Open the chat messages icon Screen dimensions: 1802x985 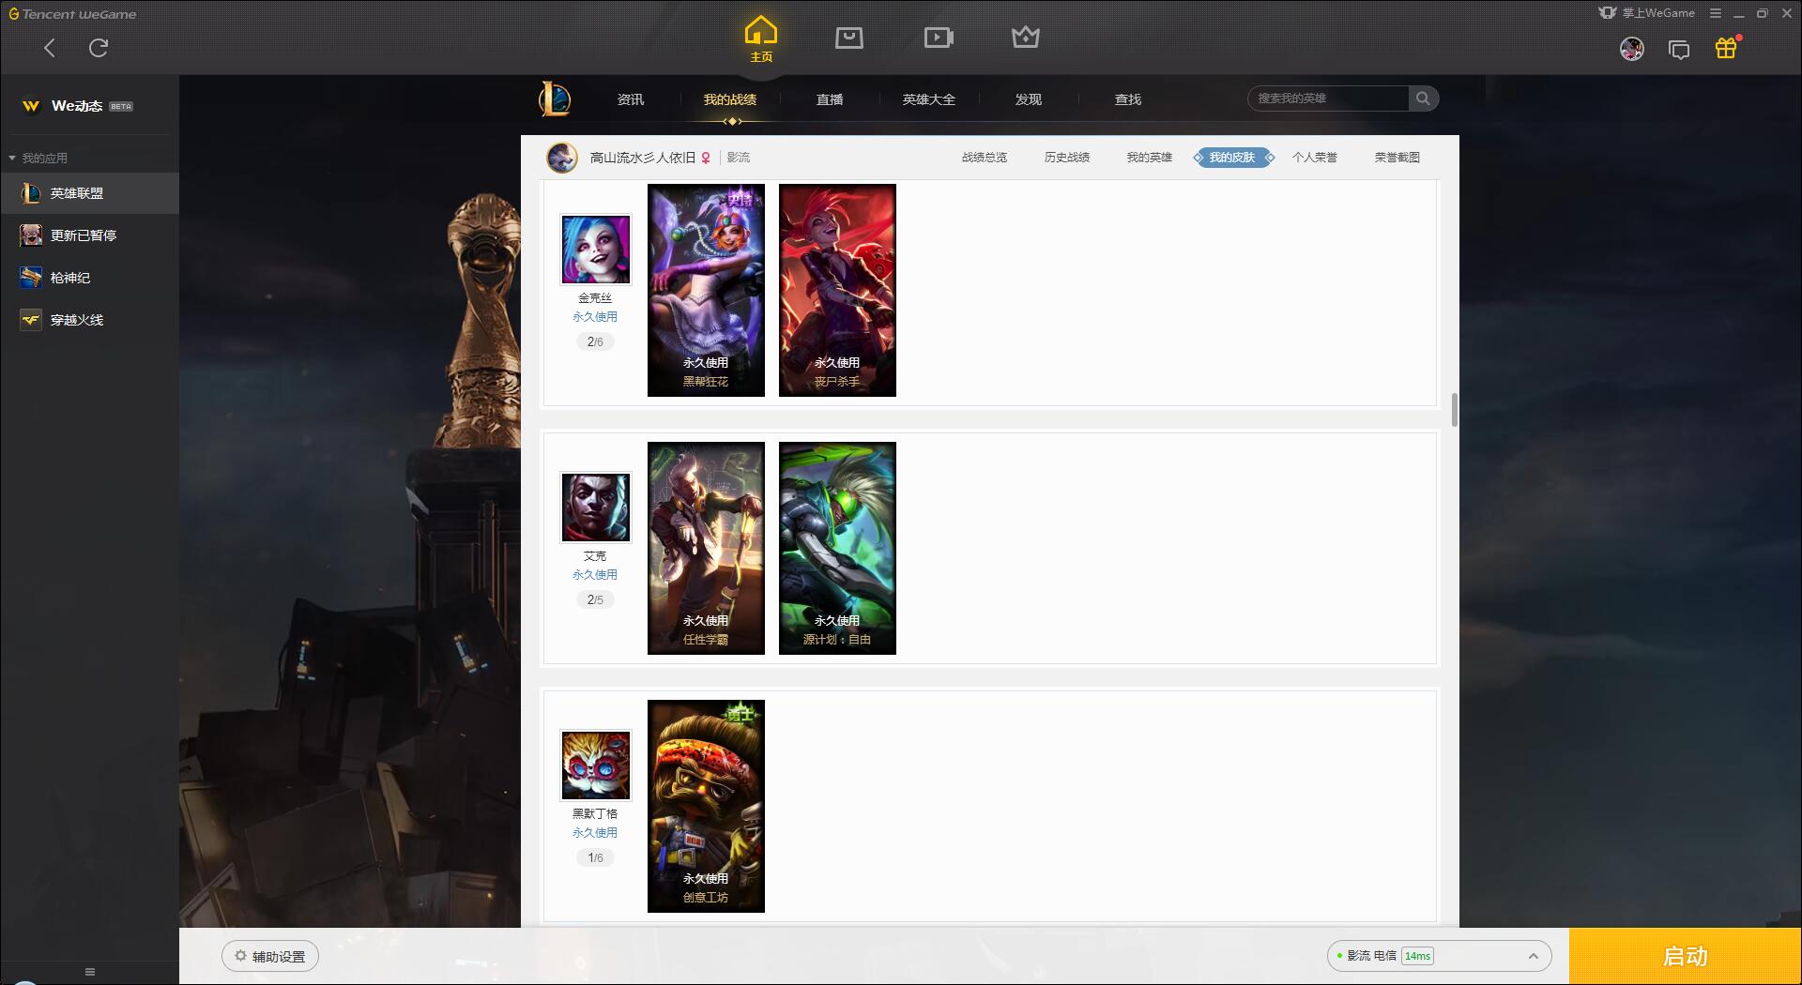(1679, 49)
